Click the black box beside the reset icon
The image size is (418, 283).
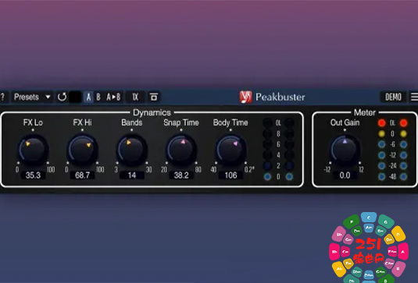coord(76,97)
